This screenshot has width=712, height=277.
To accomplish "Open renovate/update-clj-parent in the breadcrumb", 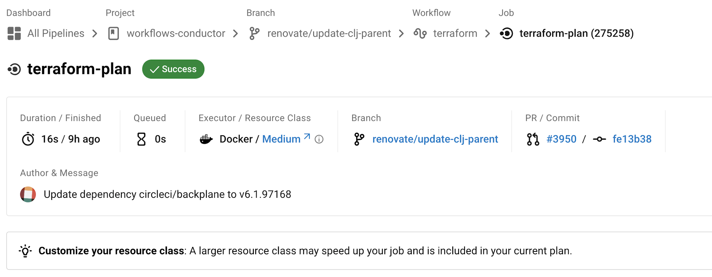I will [329, 33].
